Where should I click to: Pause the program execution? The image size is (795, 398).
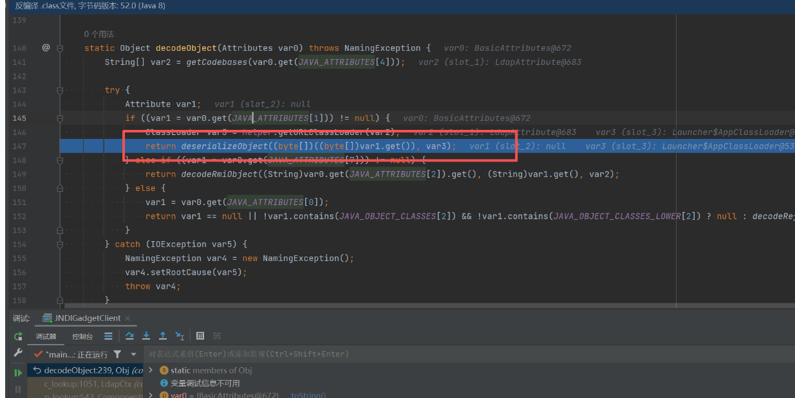18,389
